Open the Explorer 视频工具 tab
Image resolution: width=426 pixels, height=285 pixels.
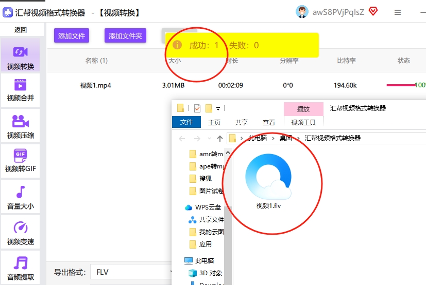(x=303, y=122)
